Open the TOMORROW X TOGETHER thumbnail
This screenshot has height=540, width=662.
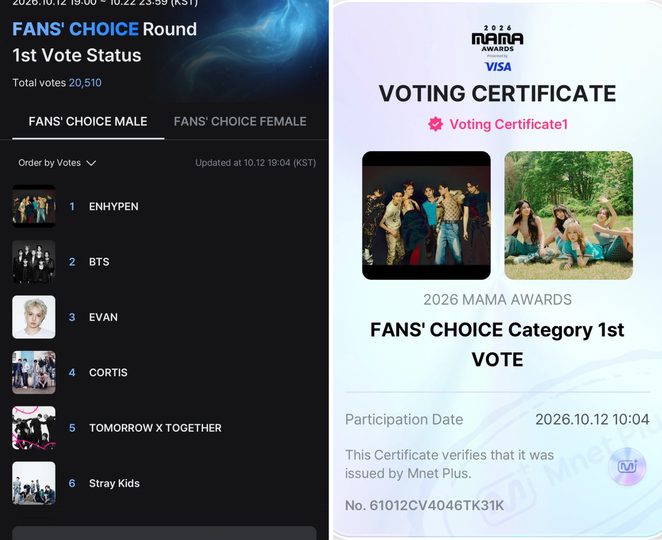pos(34,428)
